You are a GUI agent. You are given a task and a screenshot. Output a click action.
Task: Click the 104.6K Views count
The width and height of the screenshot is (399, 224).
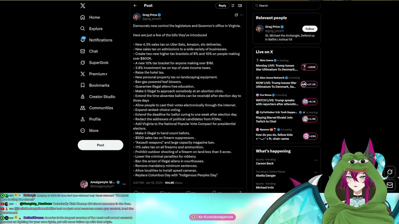coord(174,183)
